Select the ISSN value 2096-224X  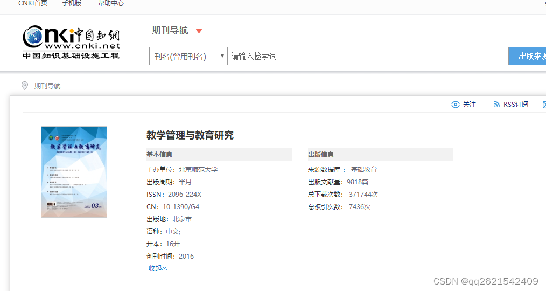coord(185,195)
